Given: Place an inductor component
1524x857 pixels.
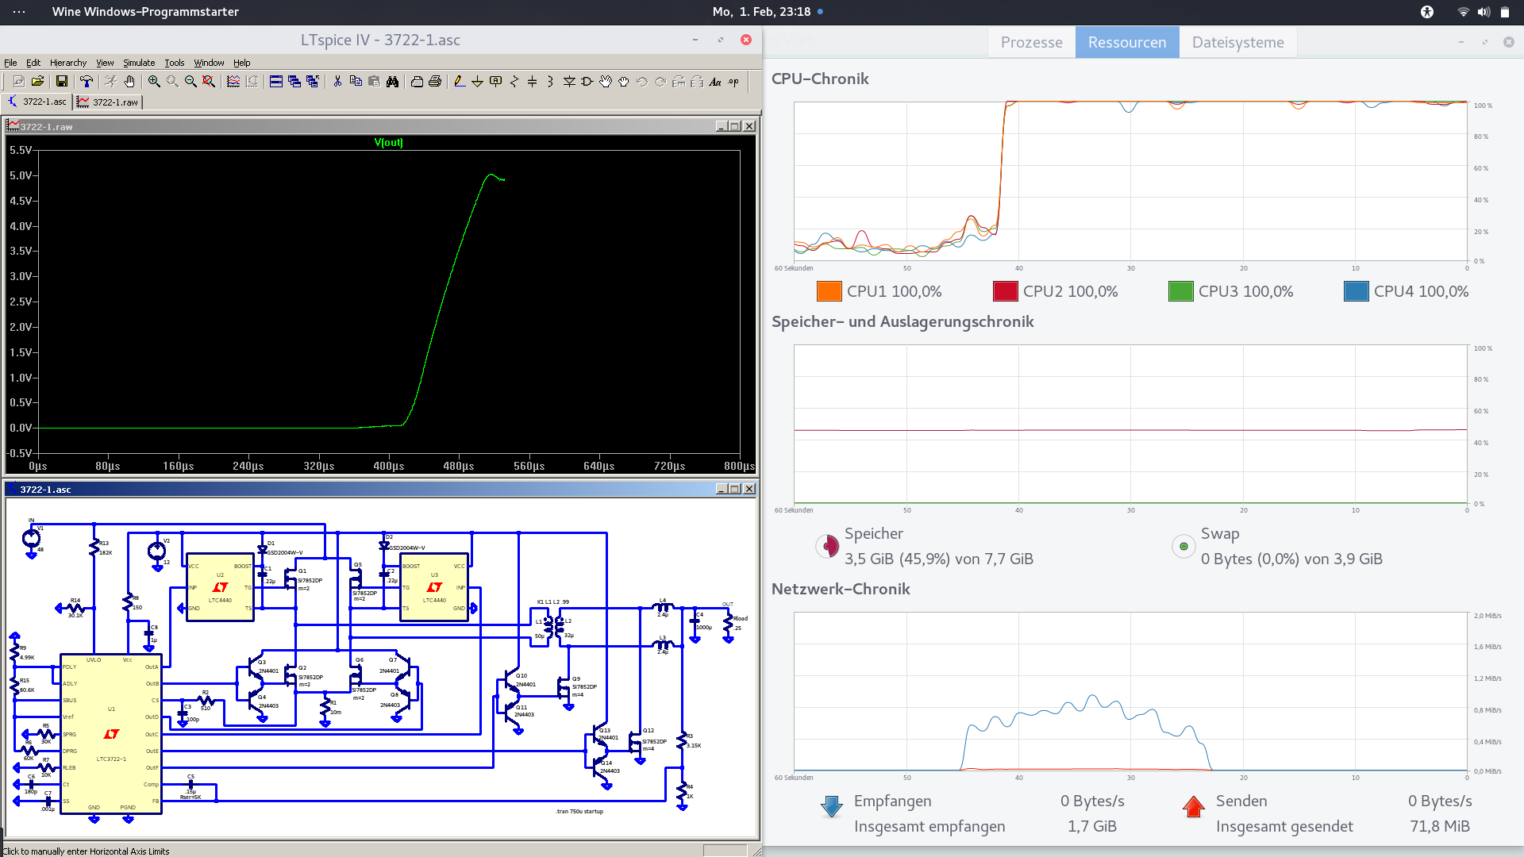Looking at the screenshot, I should [x=551, y=82].
